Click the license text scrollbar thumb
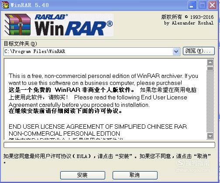220x183 pixels. (x=210, y=68)
